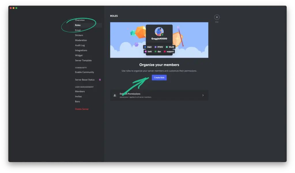Image resolution: width=295 pixels, height=173 pixels.
Task: Navigate to Moderation settings
Action: 81,40
